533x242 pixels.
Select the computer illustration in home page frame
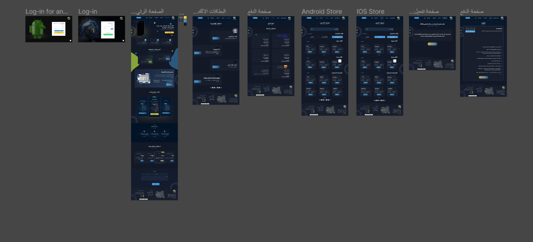[144, 78]
